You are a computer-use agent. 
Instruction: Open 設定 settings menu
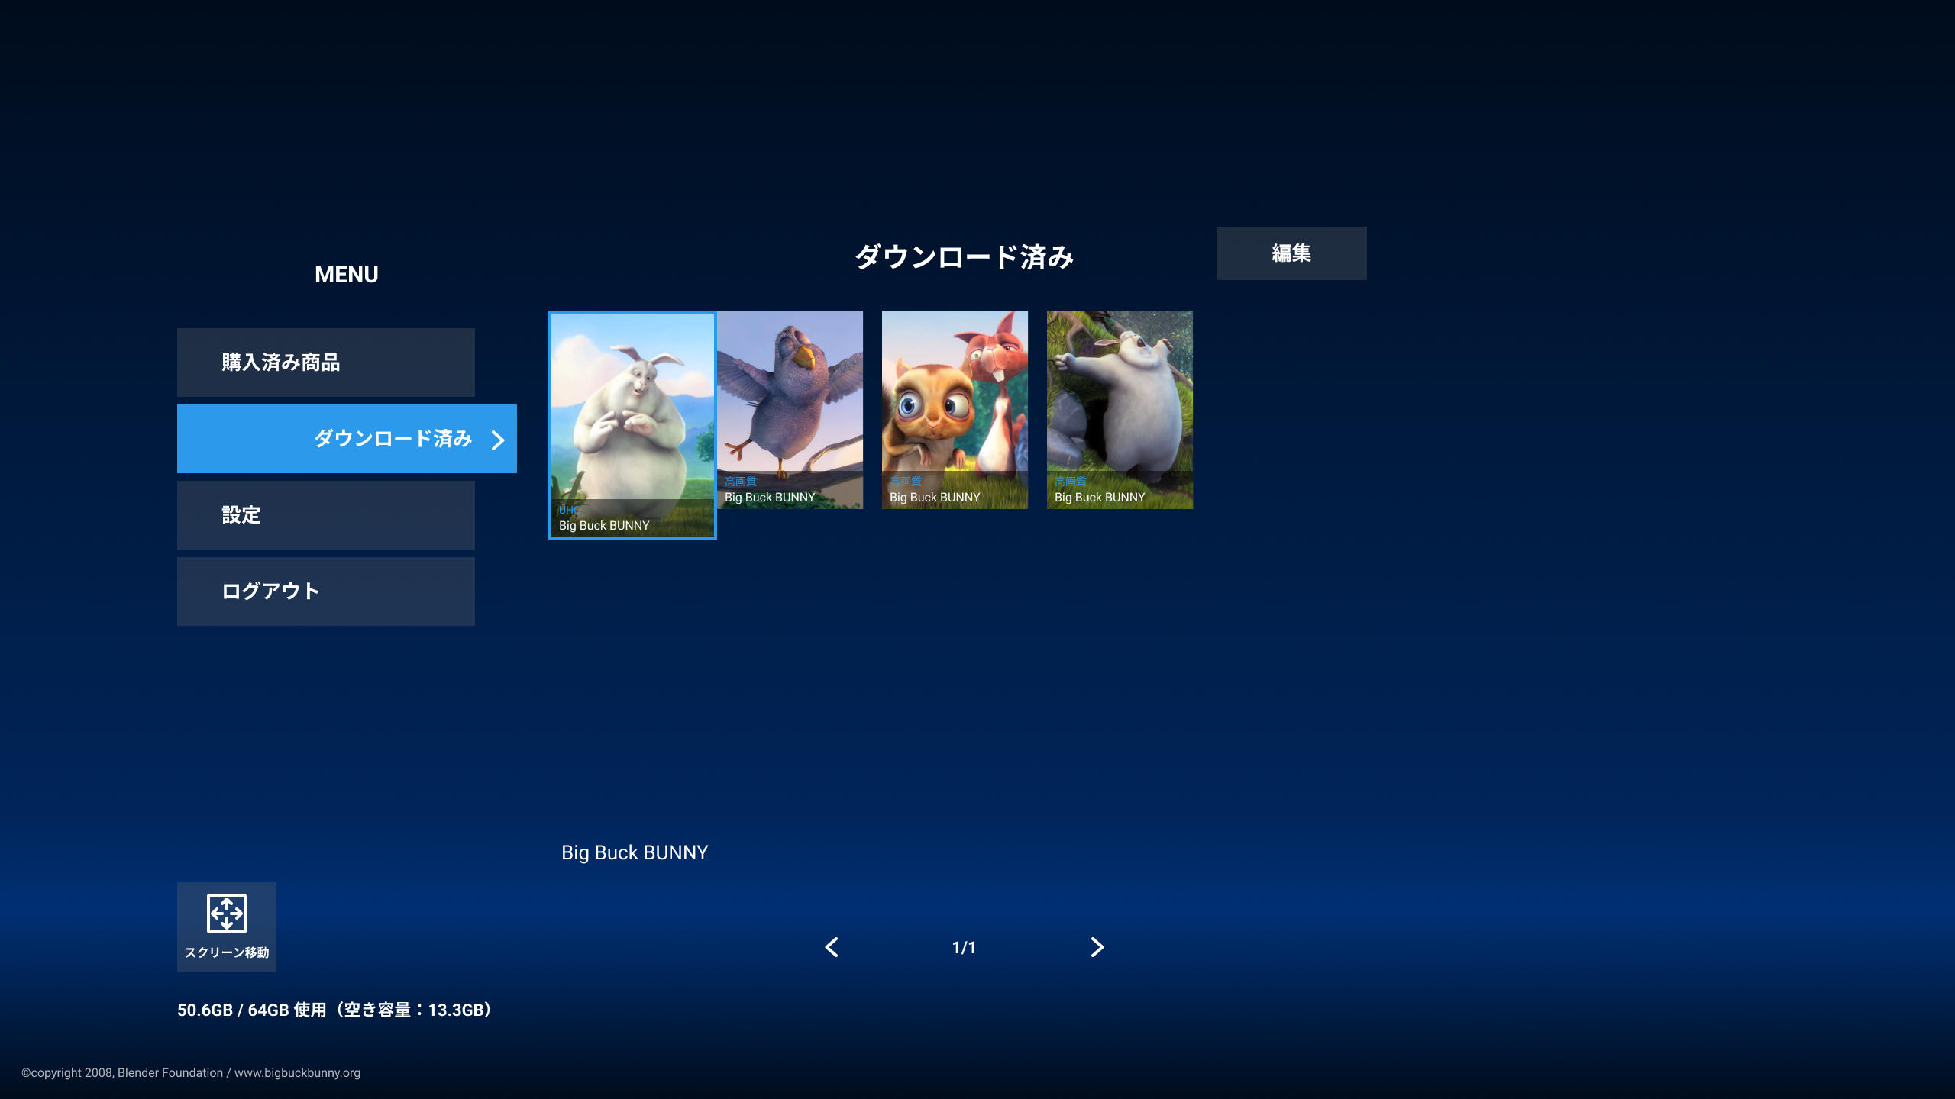point(325,515)
